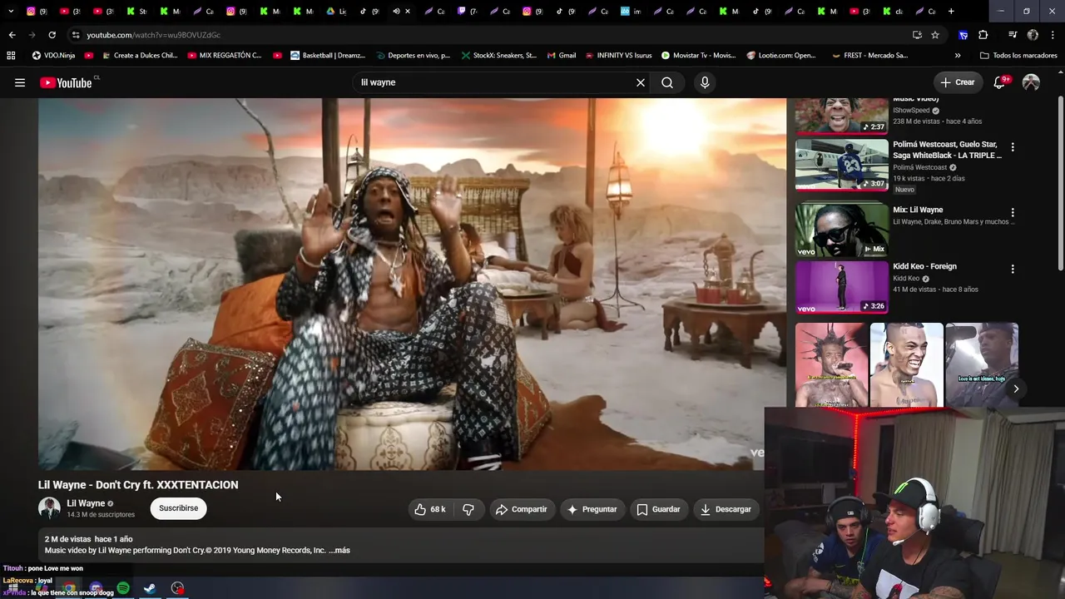1065x599 pixels.
Task: Open Chrome extensions puzzle icon
Action: click(983, 35)
